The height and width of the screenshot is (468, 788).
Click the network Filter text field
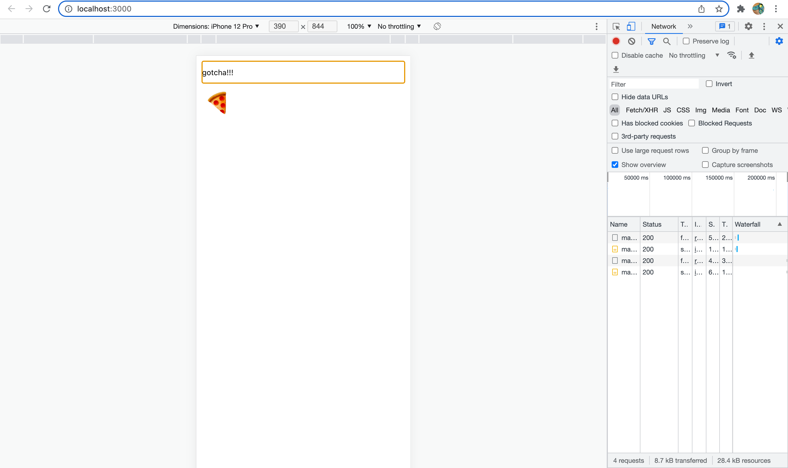(x=654, y=84)
